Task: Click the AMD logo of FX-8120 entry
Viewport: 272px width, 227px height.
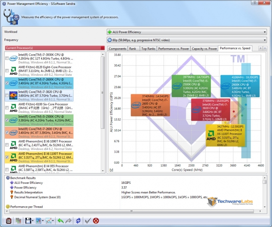Action: tap(13, 71)
